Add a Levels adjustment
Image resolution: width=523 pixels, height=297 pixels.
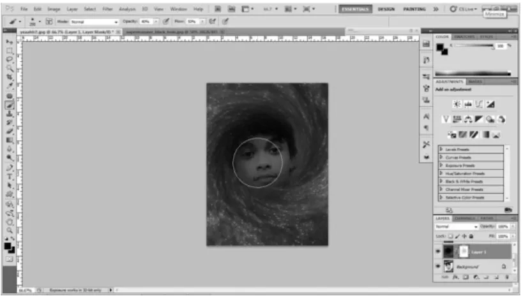click(x=468, y=105)
